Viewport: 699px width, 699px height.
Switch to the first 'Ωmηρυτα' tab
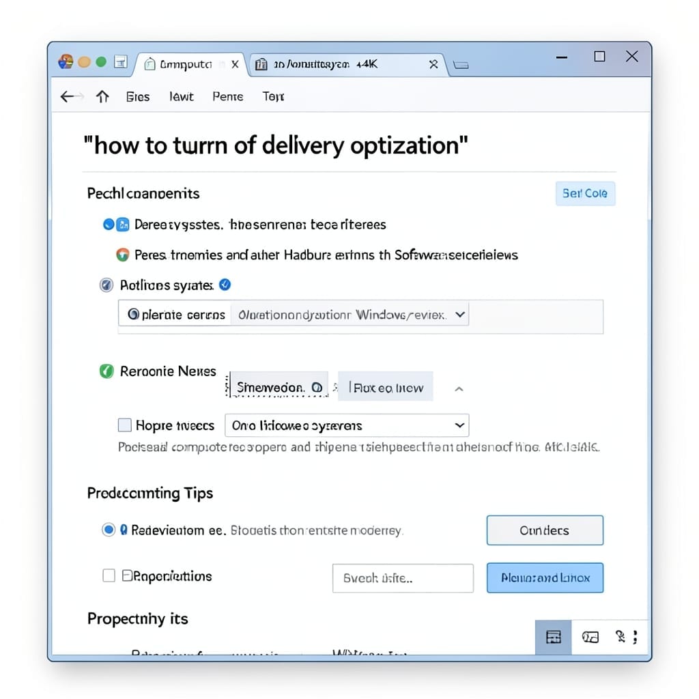188,65
